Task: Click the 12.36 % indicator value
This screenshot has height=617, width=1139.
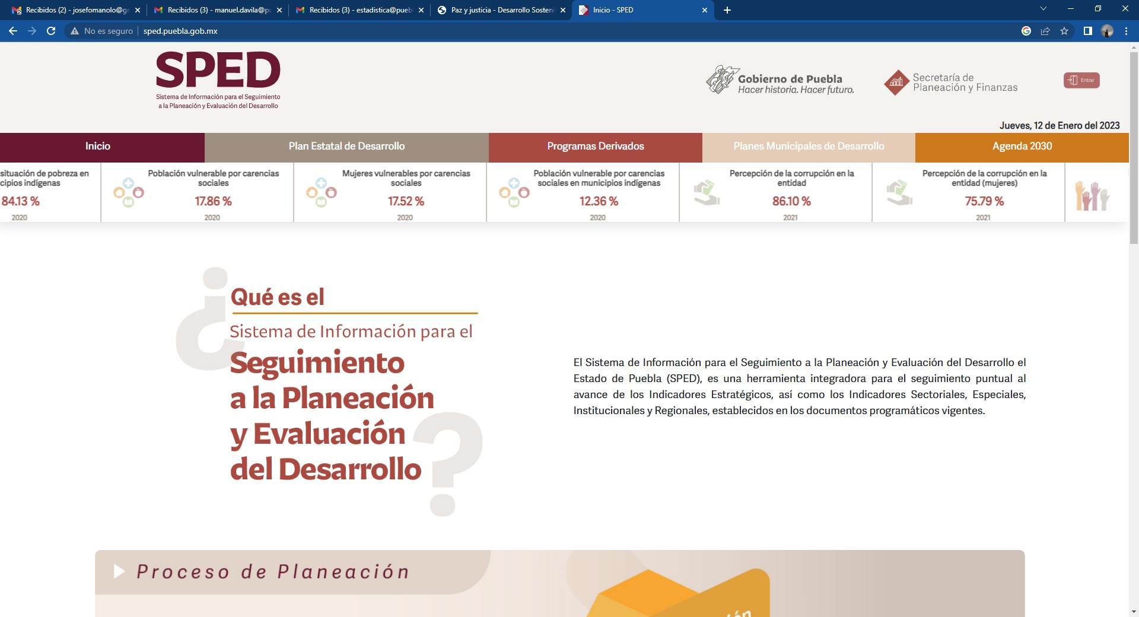Action: [599, 201]
